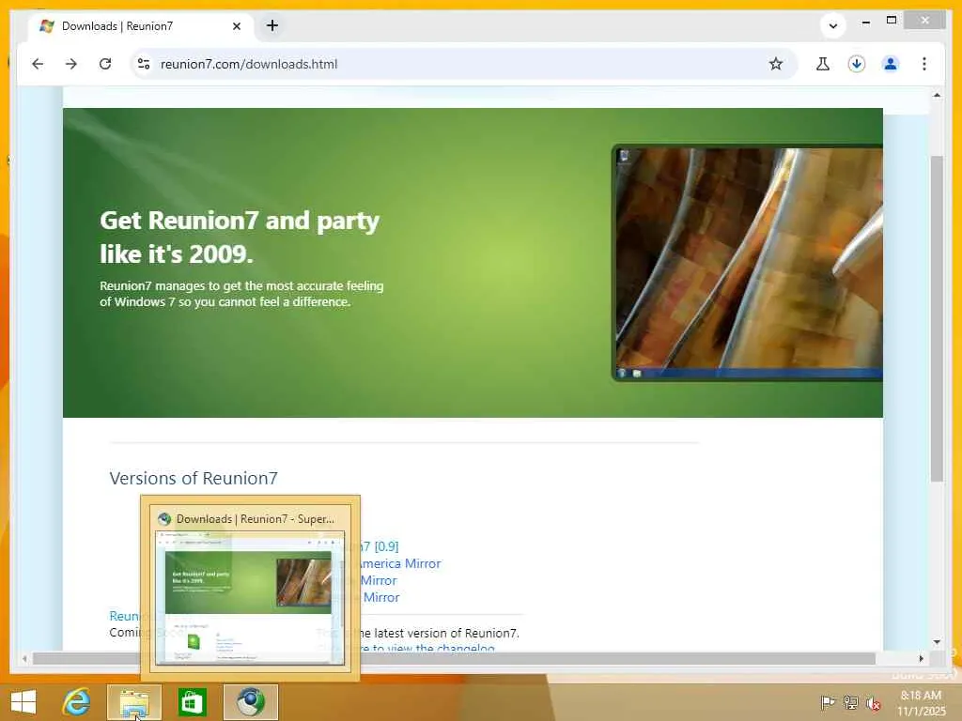Open the Chrome Labs flask icon
The width and height of the screenshot is (962, 721).
(x=823, y=64)
